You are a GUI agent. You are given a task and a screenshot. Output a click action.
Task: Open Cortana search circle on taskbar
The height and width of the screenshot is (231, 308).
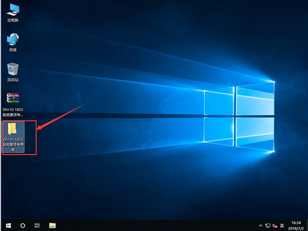tap(23, 225)
